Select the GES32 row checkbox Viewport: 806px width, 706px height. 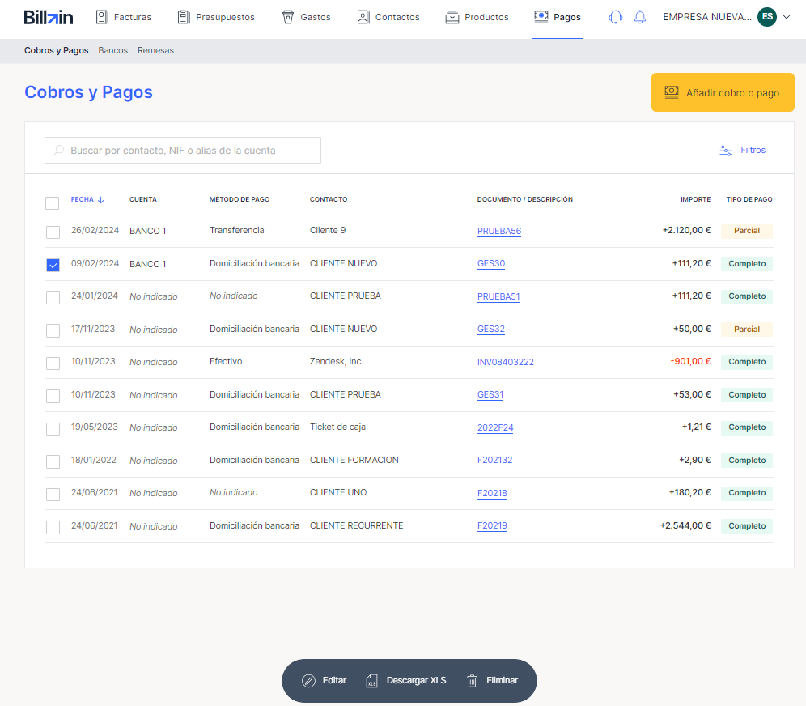point(53,330)
